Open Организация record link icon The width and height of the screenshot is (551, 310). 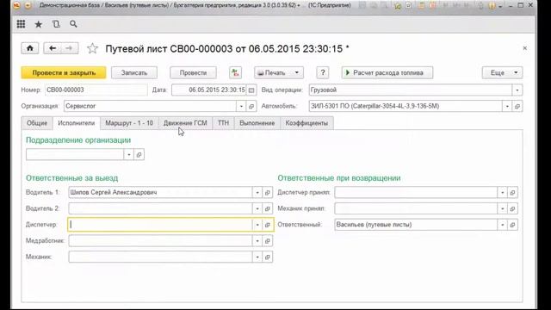tap(251, 106)
